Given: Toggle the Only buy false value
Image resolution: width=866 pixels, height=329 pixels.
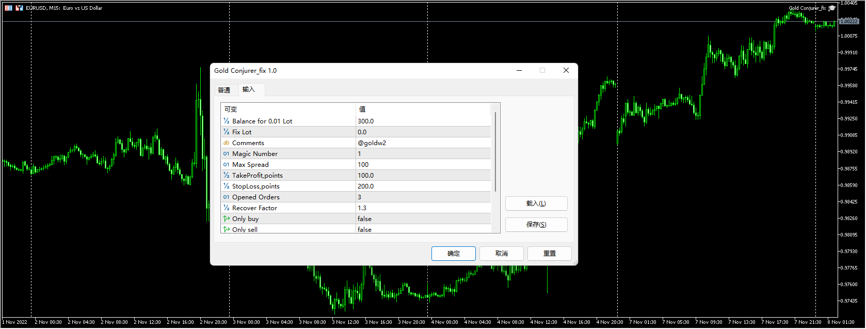Looking at the screenshot, I should [x=364, y=219].
